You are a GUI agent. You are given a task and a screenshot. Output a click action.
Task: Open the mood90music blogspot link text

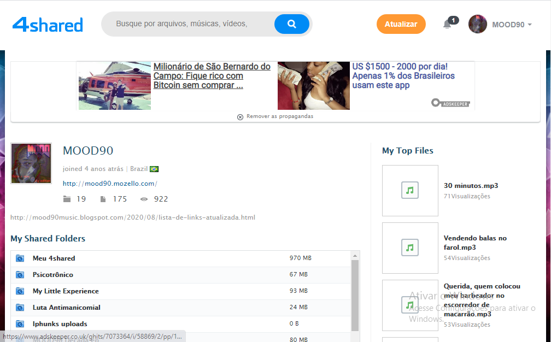(133, 217)
